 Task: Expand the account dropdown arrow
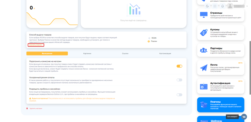tap(247, 6)
